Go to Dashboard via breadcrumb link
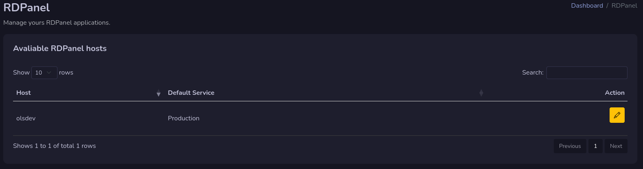The image size is (643, 169). [587, 6]
